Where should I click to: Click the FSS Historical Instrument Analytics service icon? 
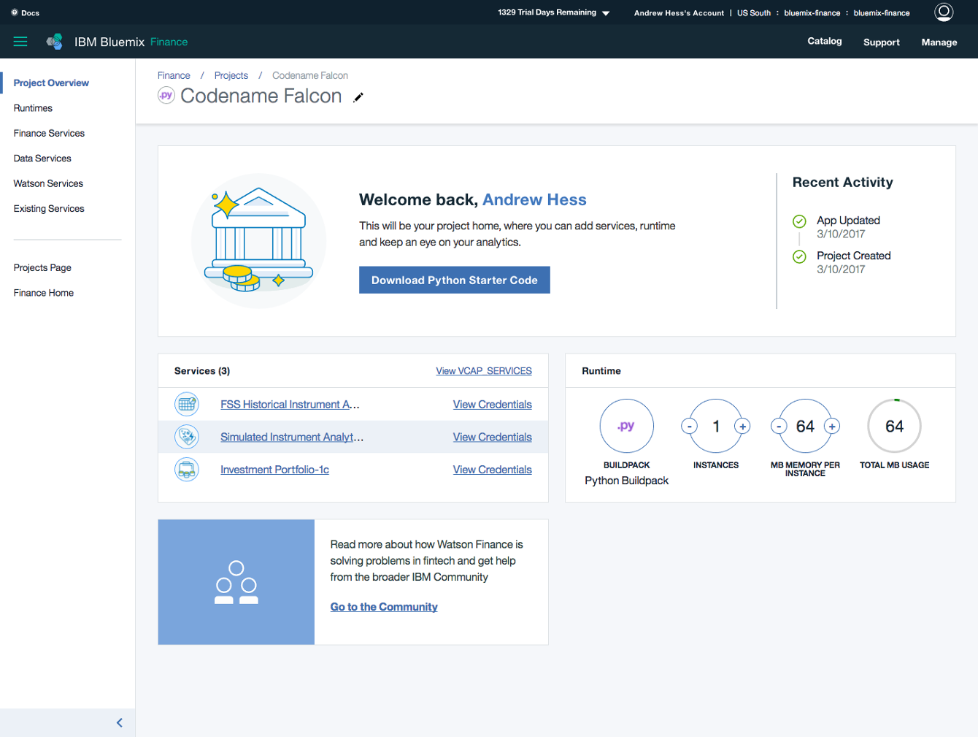click(187, 404)
